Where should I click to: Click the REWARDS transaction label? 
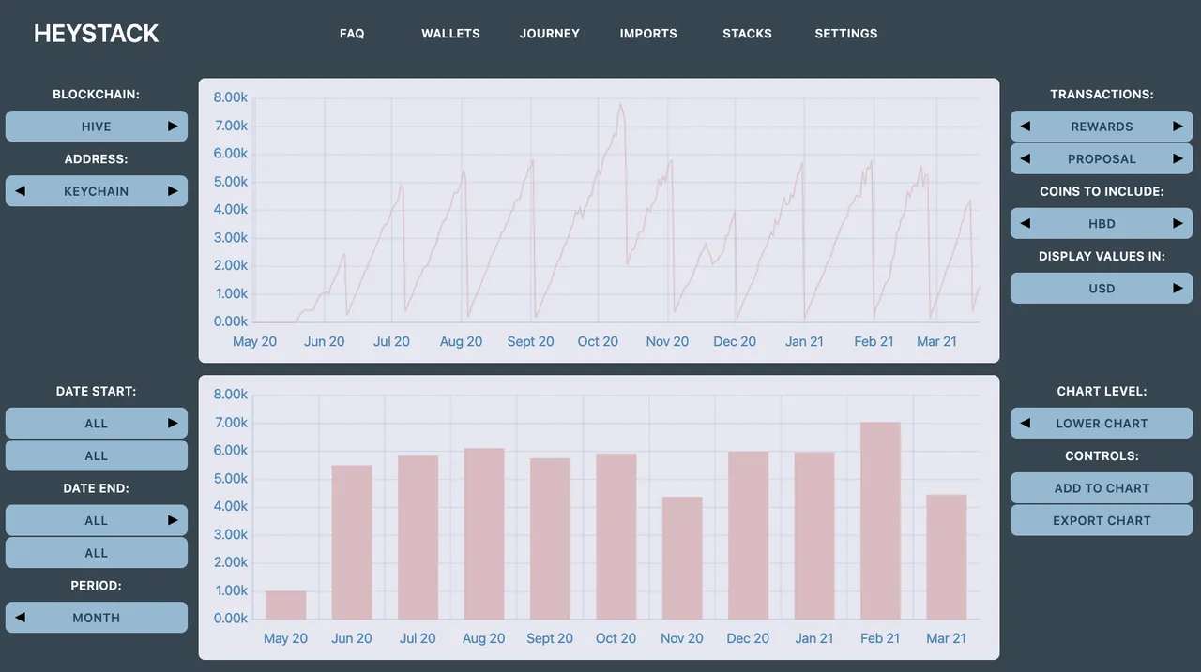tap(1102, 127)
